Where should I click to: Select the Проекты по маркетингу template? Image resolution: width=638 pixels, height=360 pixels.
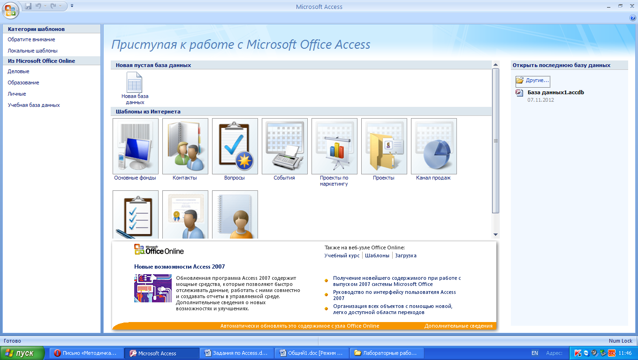pyautogui.click(x=334, y=152)
